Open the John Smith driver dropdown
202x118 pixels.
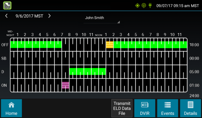pos(102,19)
